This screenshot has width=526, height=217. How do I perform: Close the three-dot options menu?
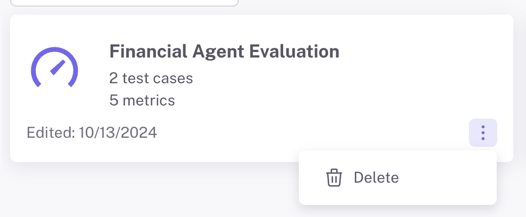point(483,133)
